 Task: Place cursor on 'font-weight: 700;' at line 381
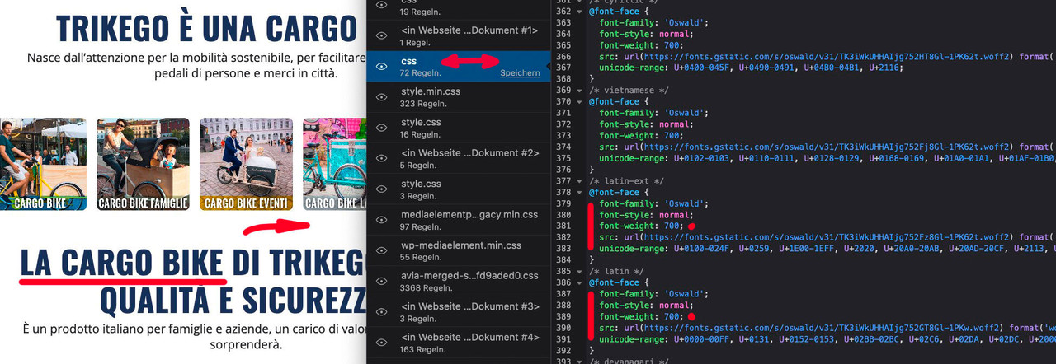(641, 226)
